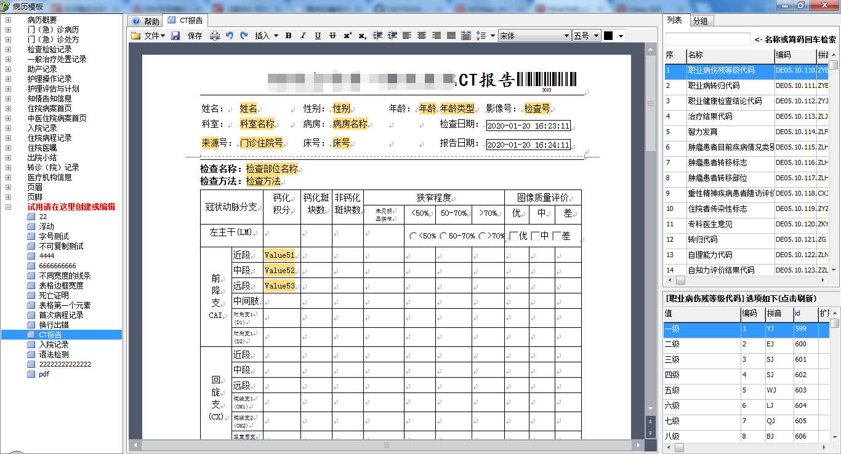Viewport: 841px width, 454px height.
Task: Click the 检查日期 date field
Action: point(528,126)
